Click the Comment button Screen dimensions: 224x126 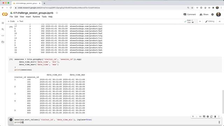pos(190,14)
